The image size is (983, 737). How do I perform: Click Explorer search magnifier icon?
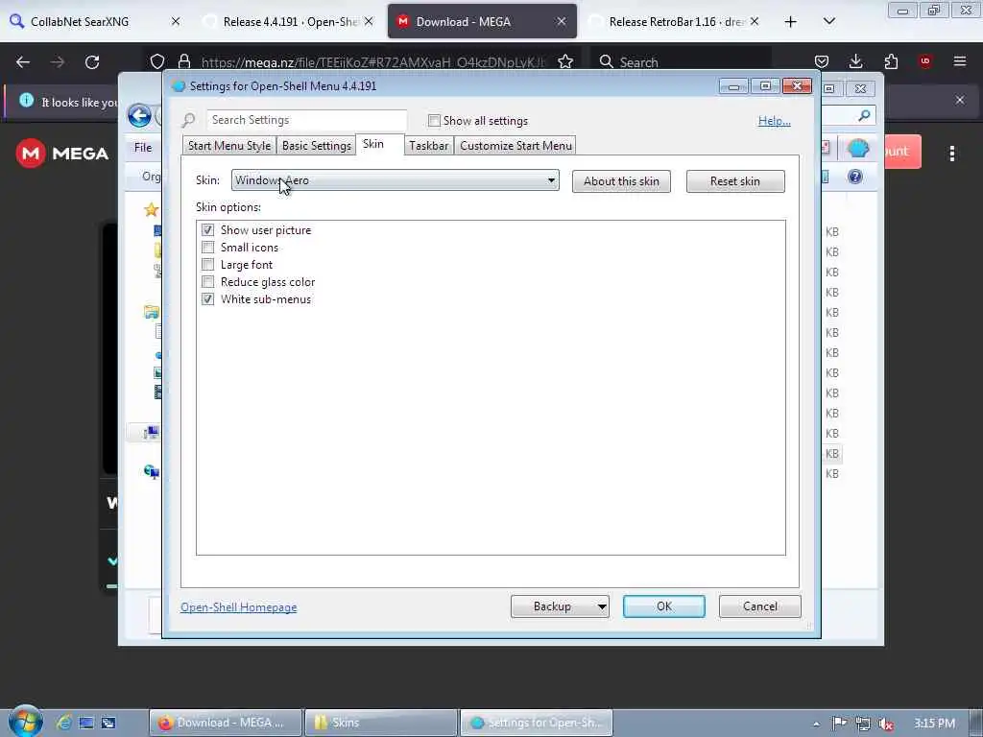pos(864,115)
